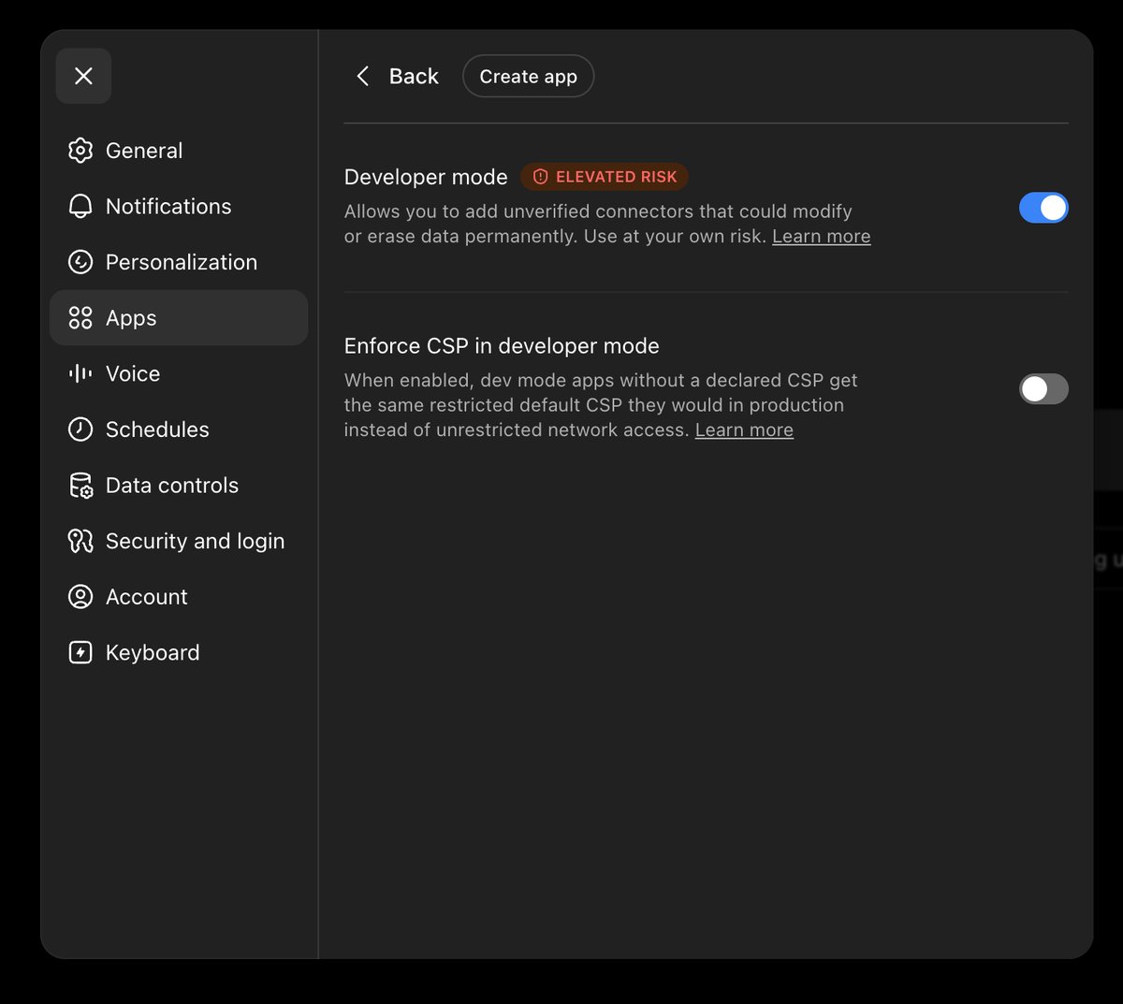Click the Notifications bell icon
The height and width of the screenshot is (1004, 1123).
[80, 207]
